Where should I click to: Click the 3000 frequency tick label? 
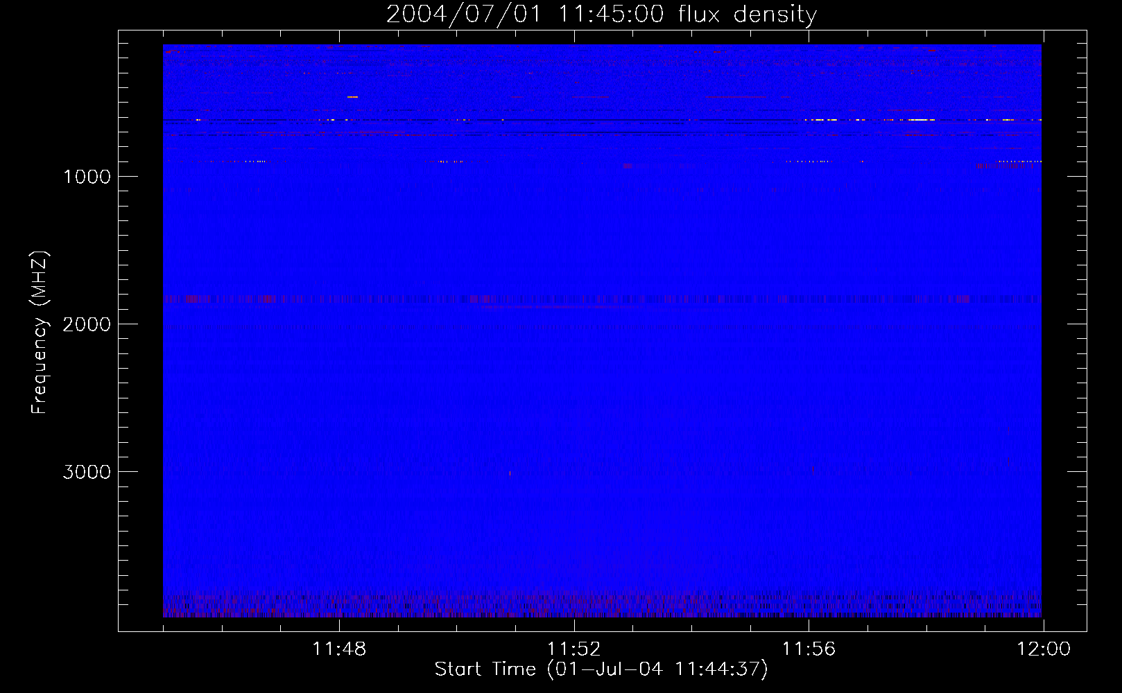87,472
